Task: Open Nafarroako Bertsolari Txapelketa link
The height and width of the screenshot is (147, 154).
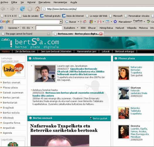Action: coord(136,70)
